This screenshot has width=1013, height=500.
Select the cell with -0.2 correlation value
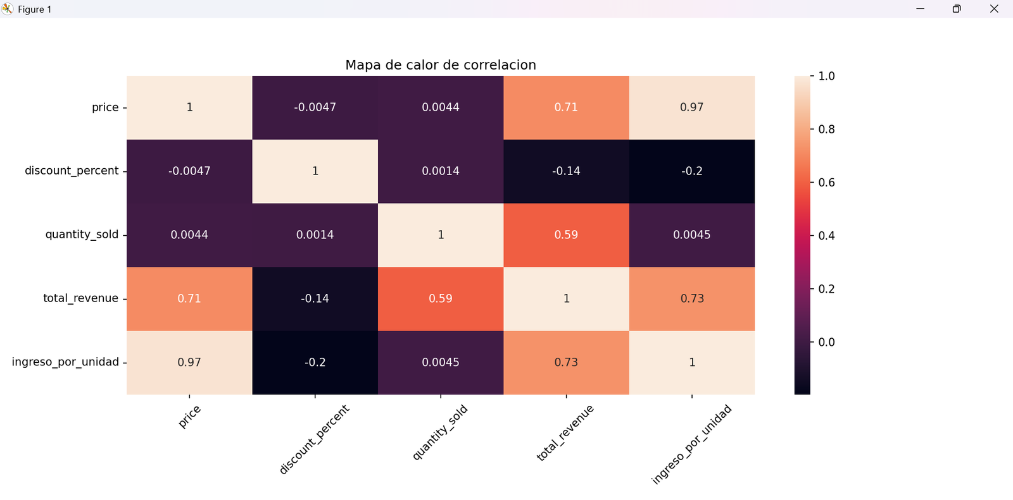coord(692,171)
